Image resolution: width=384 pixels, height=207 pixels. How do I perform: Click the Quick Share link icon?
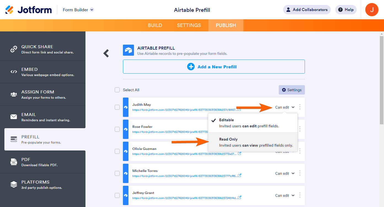(x=14, y=49)
